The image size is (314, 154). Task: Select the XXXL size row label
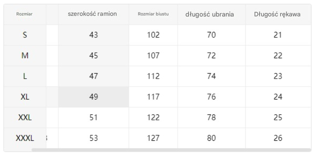[25, 138]
